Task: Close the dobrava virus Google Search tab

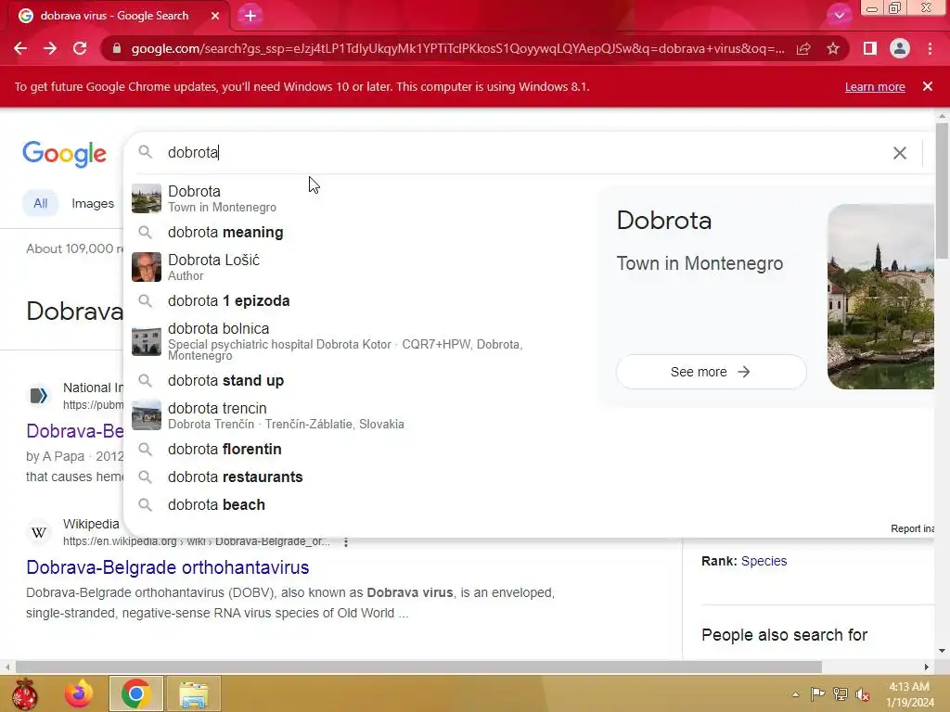Action: [215, 16]
